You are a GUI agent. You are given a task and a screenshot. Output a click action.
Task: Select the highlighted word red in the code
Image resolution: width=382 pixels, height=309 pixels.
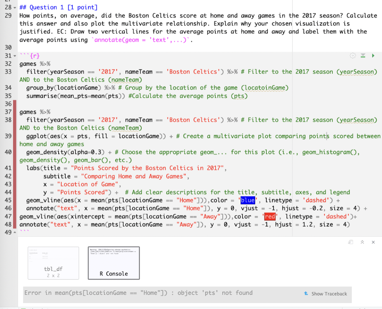(270, 216)
